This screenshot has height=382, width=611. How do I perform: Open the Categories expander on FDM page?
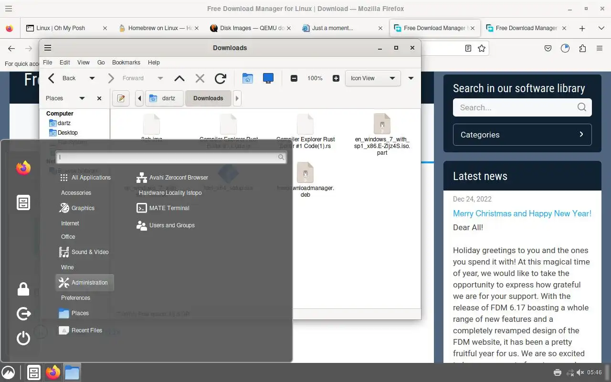coord(522,135)
